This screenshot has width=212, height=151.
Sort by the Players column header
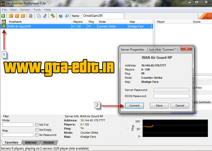coord(79,22)
